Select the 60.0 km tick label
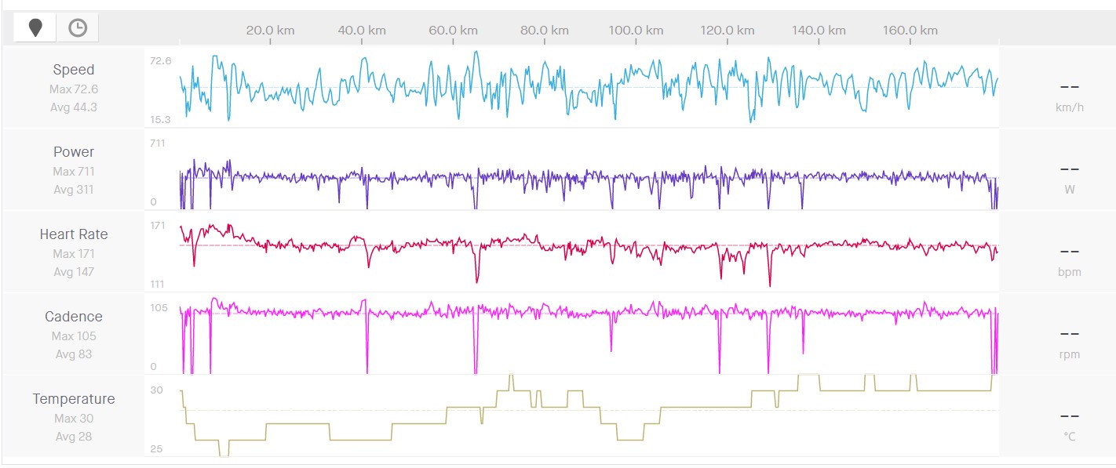Viewport: 1116px width, 468px height. (x=453, y=31)
